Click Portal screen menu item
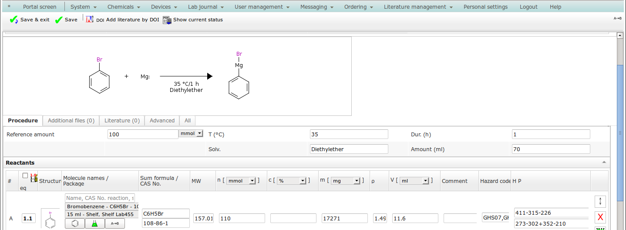This screenshot has height=230, width=626. (x=40, y=7)
